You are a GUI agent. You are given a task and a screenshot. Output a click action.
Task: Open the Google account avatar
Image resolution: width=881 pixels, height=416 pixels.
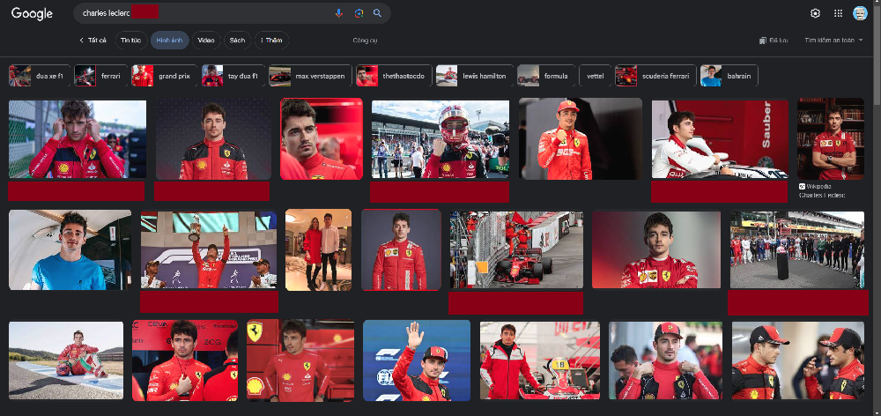pos(860,13)
